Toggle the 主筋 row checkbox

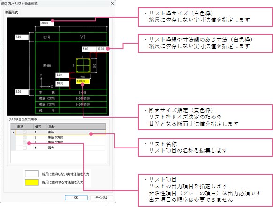(24, 132)
